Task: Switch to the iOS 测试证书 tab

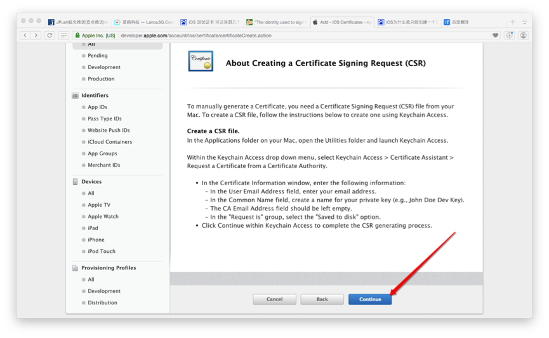Action: pyautogui.click(x=211, y=22)
